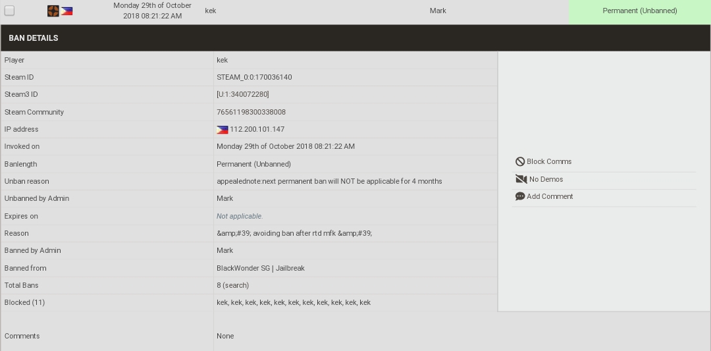Click the Blocked (11) list of kek names
Image resolution: width=711 pixels, height=351 pixels.
(294, 302)
